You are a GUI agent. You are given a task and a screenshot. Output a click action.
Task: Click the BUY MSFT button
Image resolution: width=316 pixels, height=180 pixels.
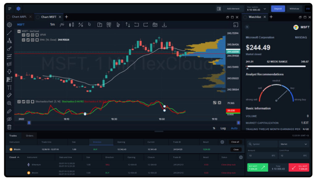[x=257, y=167]
